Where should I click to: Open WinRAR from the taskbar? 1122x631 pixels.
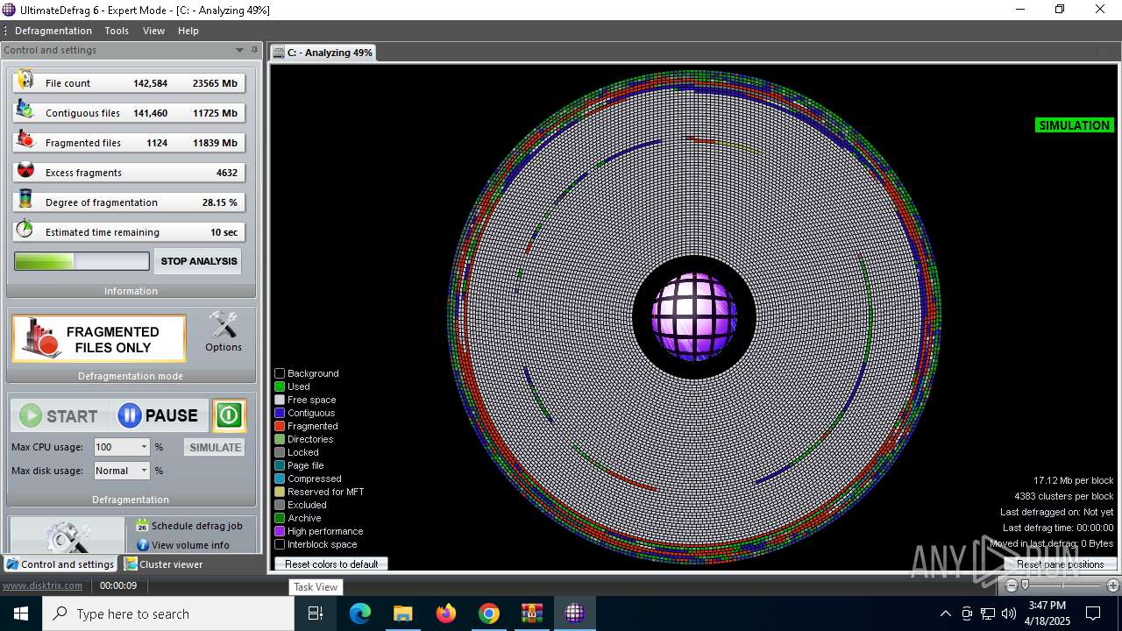(x=532, y=613)
